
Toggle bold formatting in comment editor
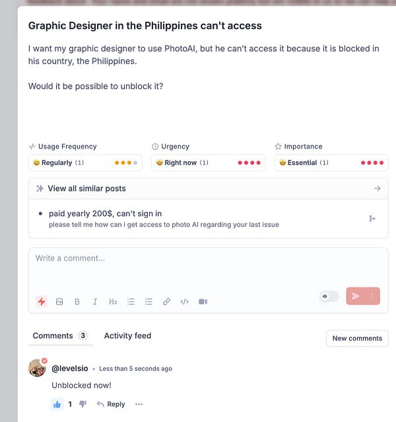[77, 302]
